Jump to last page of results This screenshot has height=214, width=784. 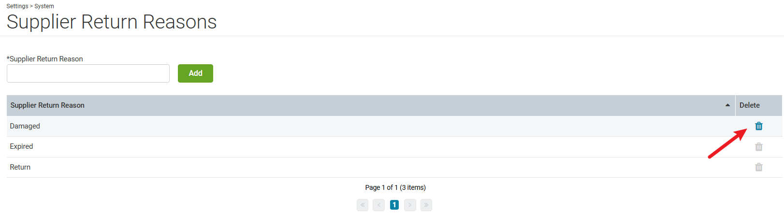[426, 205]
